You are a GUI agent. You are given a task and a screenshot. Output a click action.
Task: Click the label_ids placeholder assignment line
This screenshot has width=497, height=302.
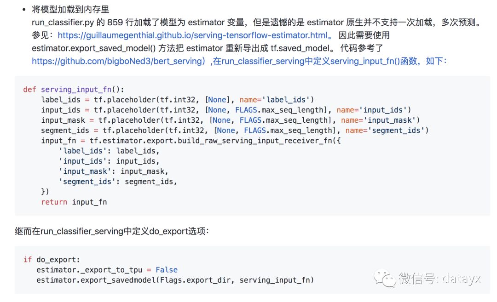[178, 100]
